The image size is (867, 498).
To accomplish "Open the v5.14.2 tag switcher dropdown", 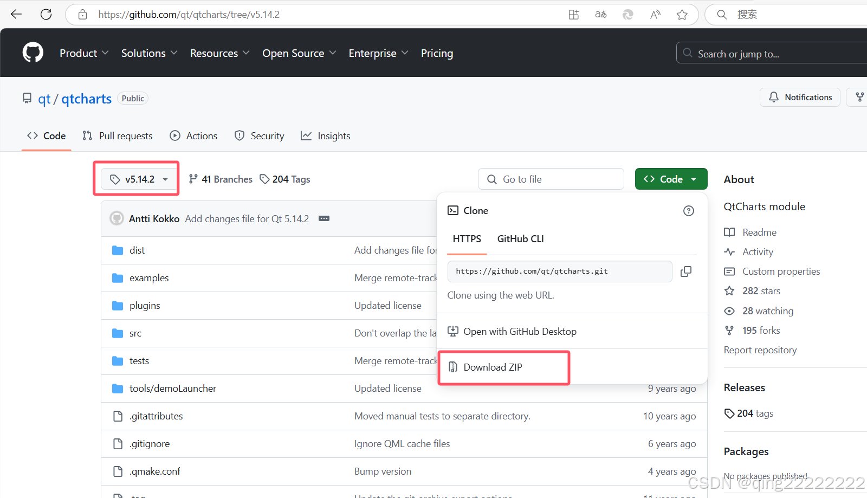I will pos(139,179).
